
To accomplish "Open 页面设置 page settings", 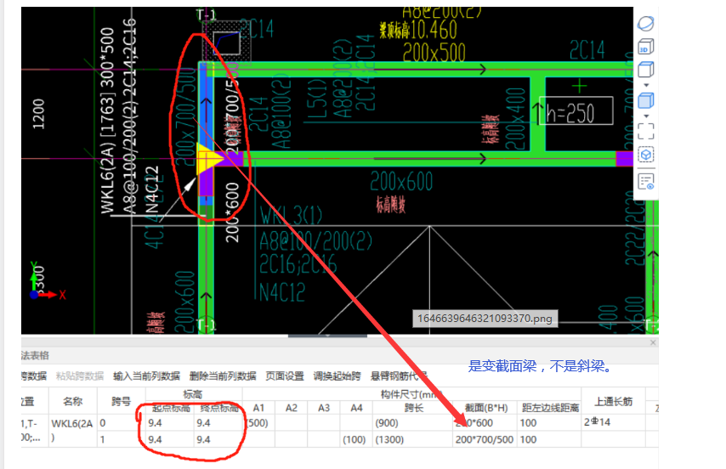I will pyautogui.click(x=284, y=376).
